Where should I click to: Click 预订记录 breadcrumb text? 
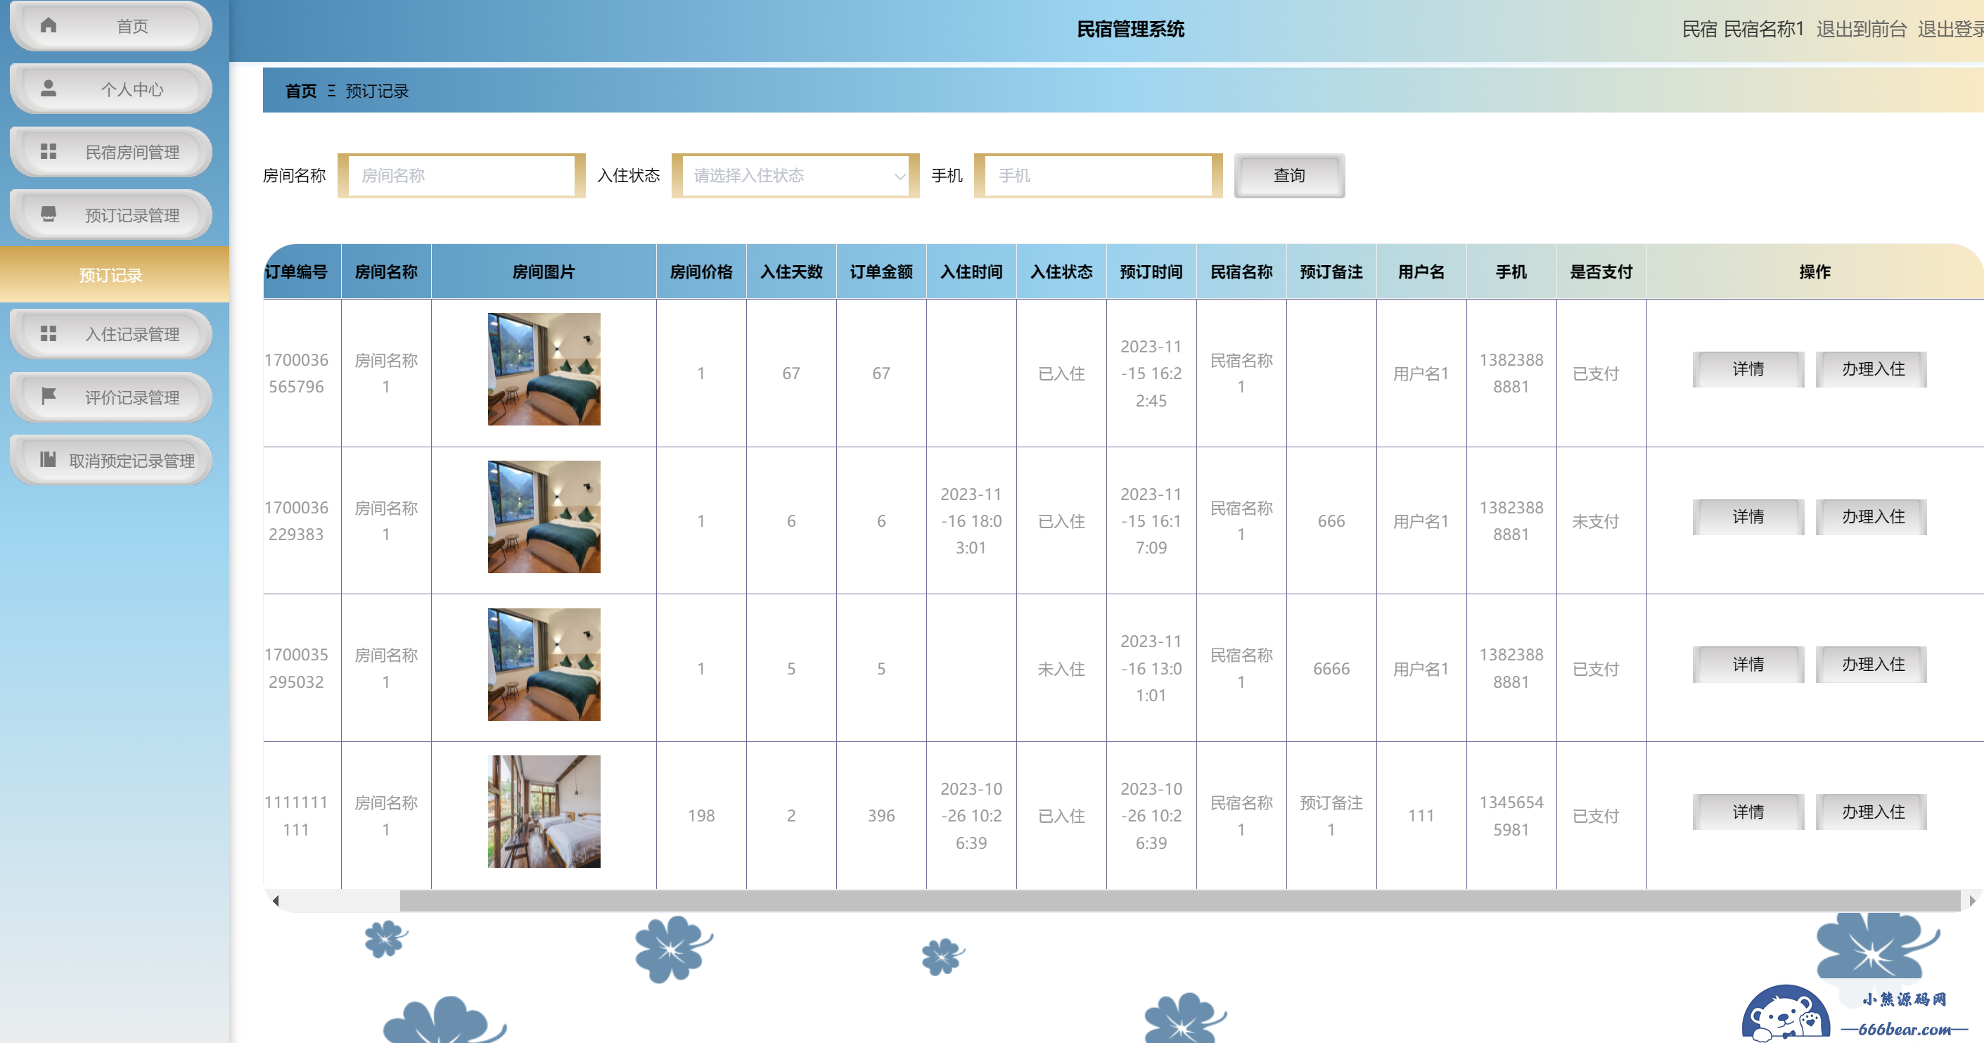tap(378, 91)
